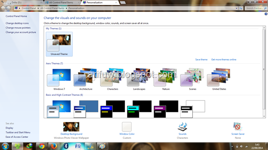Image resolution: width=268 pixels, height=150 pixels.
Task: Open the Window Color icon
Action: click(x=126, y=127)
